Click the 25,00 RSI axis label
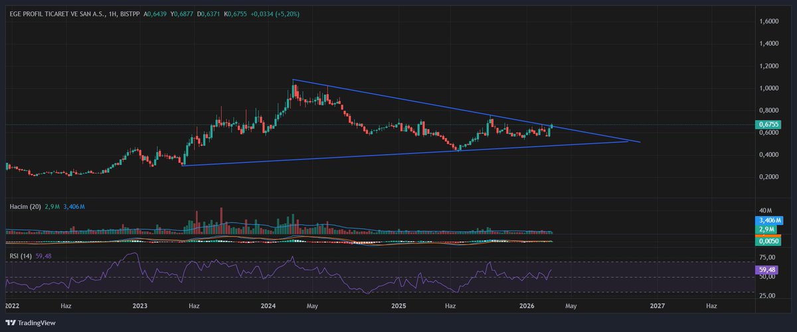Screen dimensions: 797x332 pos(767,296)
